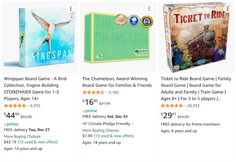
Task: Open three-dot menu on Ticket to Ride card
Action: tap(227, 9)
